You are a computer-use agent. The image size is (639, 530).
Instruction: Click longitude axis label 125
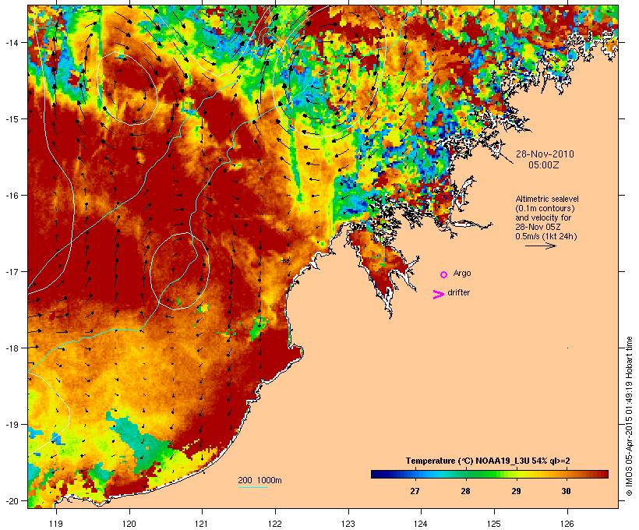(x=494, y=524)
